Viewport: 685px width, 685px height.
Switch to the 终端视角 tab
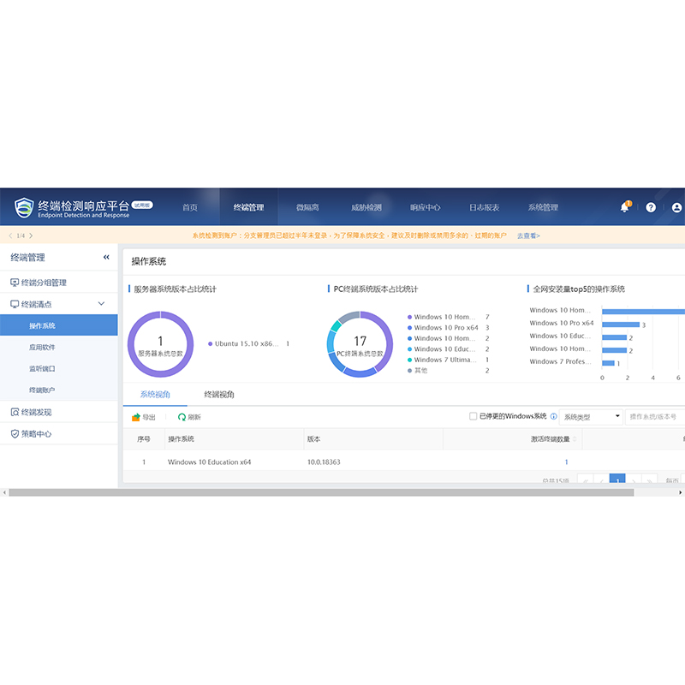pos(219,395)
